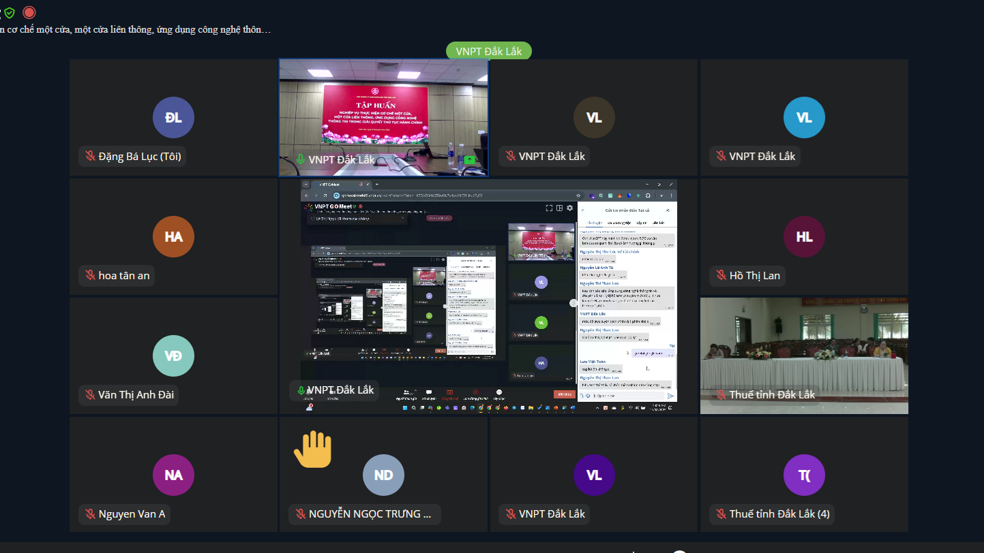The image size is (984, 553).
Task: Click muted mic icon beside Văn Thị Anh Đài
Action: pyautogui.click(x=89, y=394)
